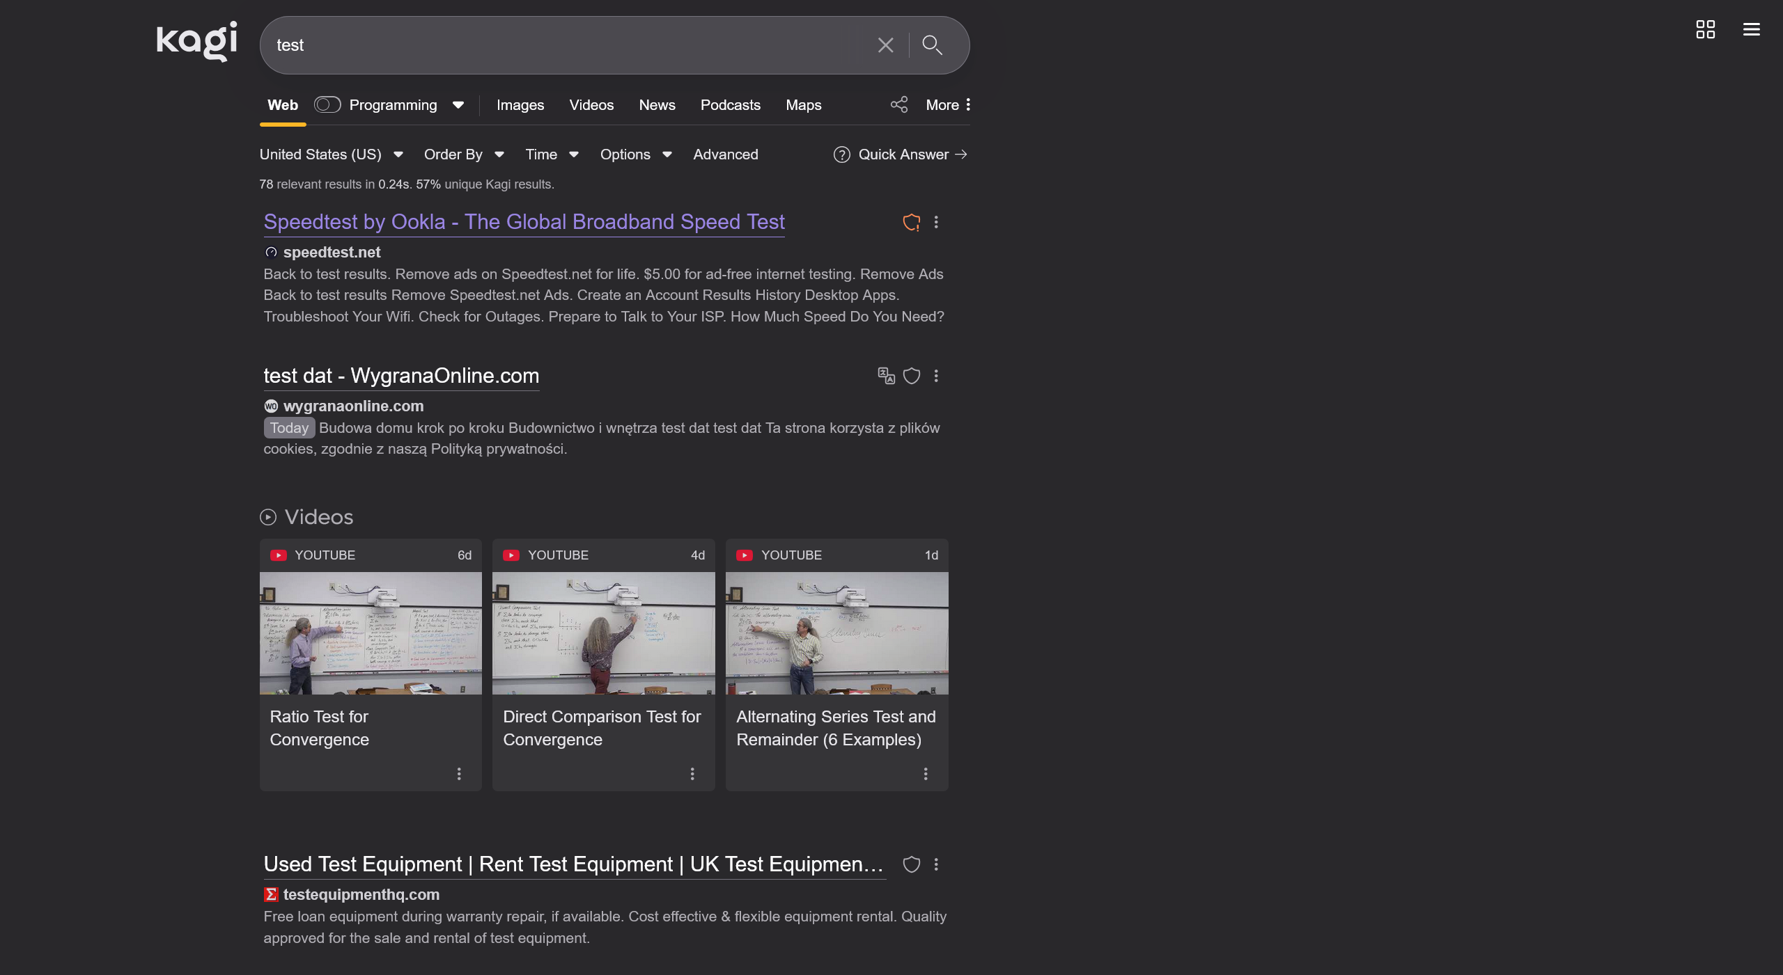The width and height of the screenshot is (1783, 975).
Task: Open Alternating Series Test video thumbnail
Action: 836,633
